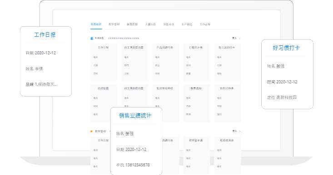Click the 更多 link in the top section
Viewport: 333px width, 175px height.
click(234, 39)
